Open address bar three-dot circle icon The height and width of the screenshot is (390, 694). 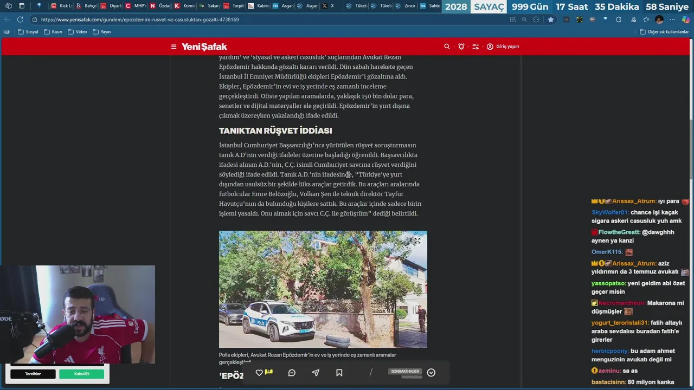536,19
